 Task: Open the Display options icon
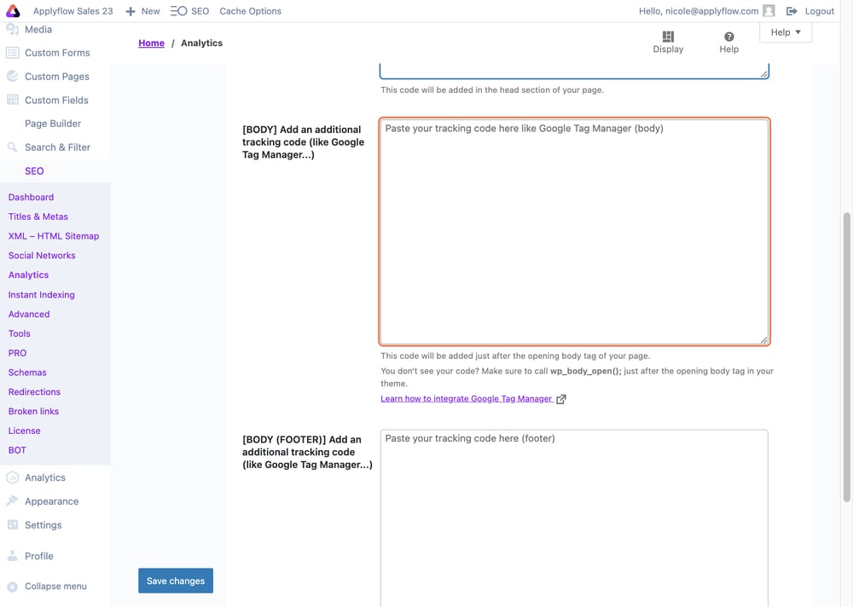click(x=668, y=37)
